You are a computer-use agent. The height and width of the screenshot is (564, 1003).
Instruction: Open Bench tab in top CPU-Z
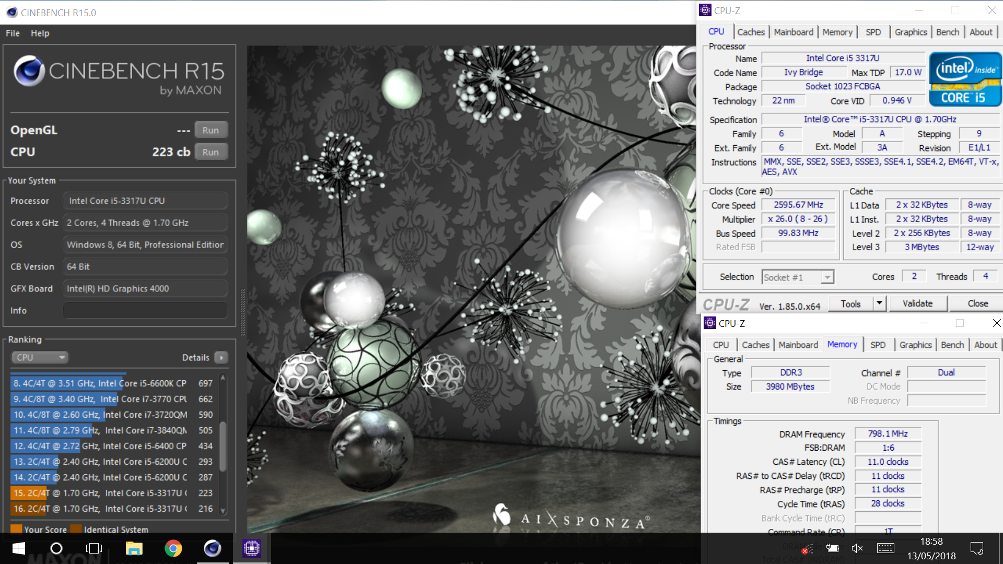pos(948,32)
